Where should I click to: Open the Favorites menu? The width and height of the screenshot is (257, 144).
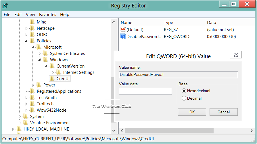point(48,15)
